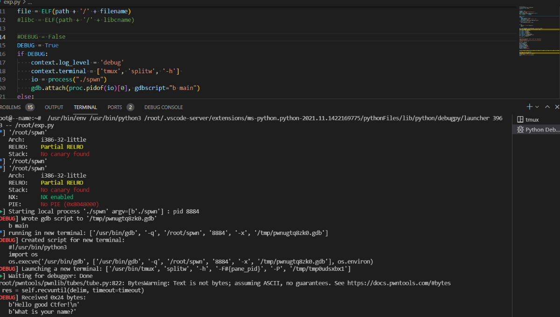Switch to the Debug Console tab
The height and width of the screenshot is (317, 560).
coord(163,107)
